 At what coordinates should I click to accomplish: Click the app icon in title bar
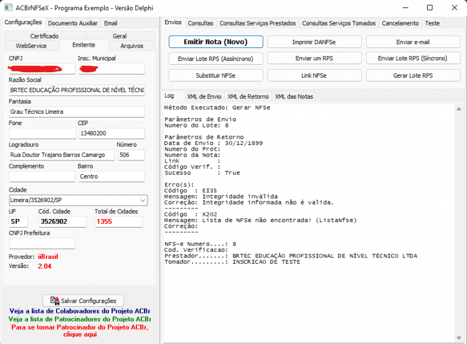[8, 7]
